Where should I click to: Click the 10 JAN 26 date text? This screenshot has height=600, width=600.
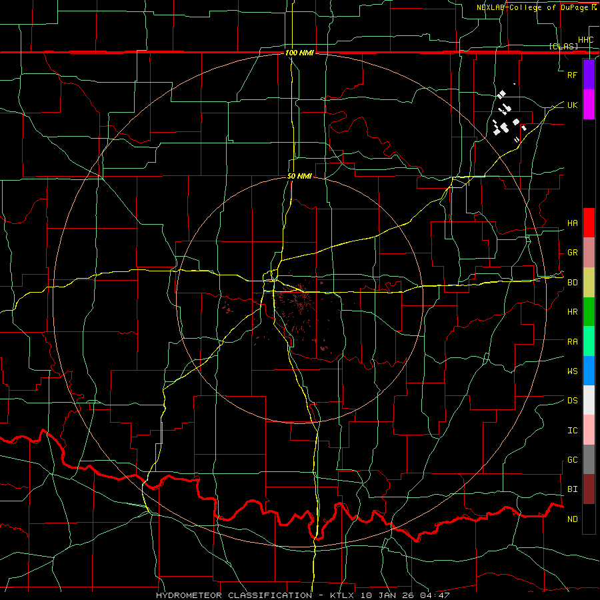point(387,595)
